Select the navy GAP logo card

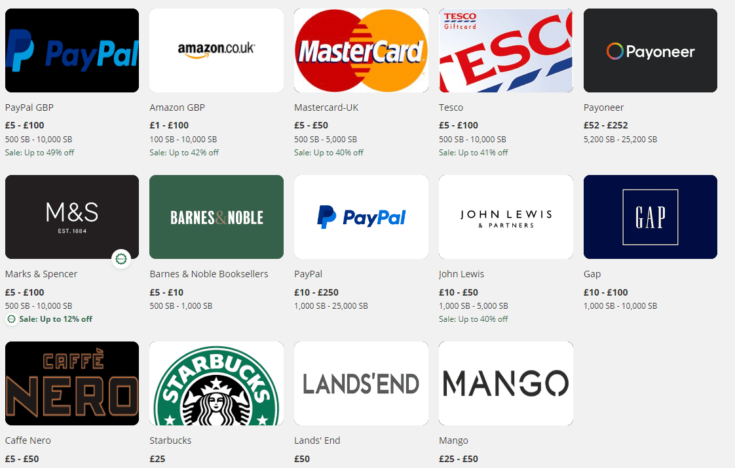coord(650,217)
